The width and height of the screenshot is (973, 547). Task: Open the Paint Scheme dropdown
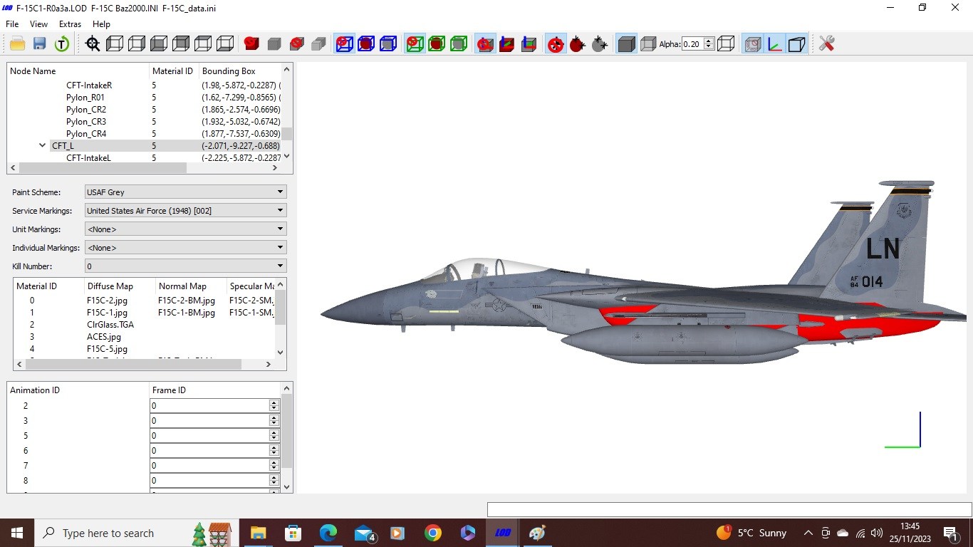(x=185, y=192)
